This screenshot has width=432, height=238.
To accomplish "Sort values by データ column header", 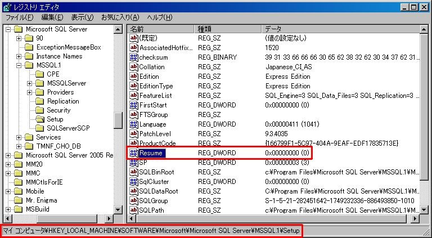I will tap(340, 29).
